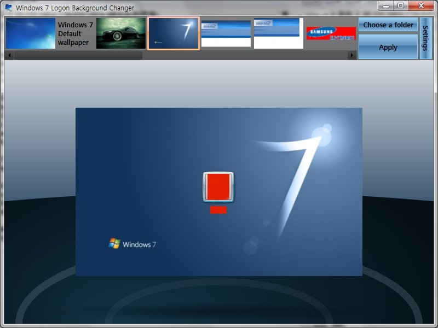
Task: Open the vertical Settings panel
Action: pyautogui.click(x=426, y=38)
